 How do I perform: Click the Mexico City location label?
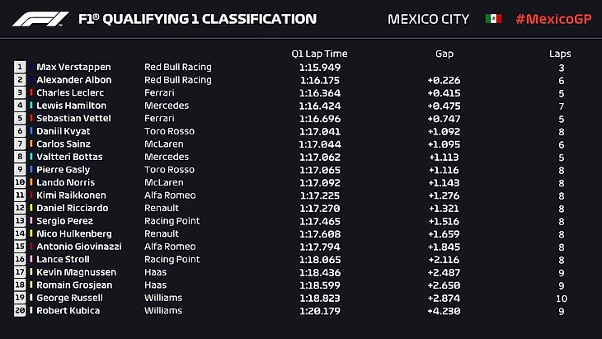[x=428, y=18]
